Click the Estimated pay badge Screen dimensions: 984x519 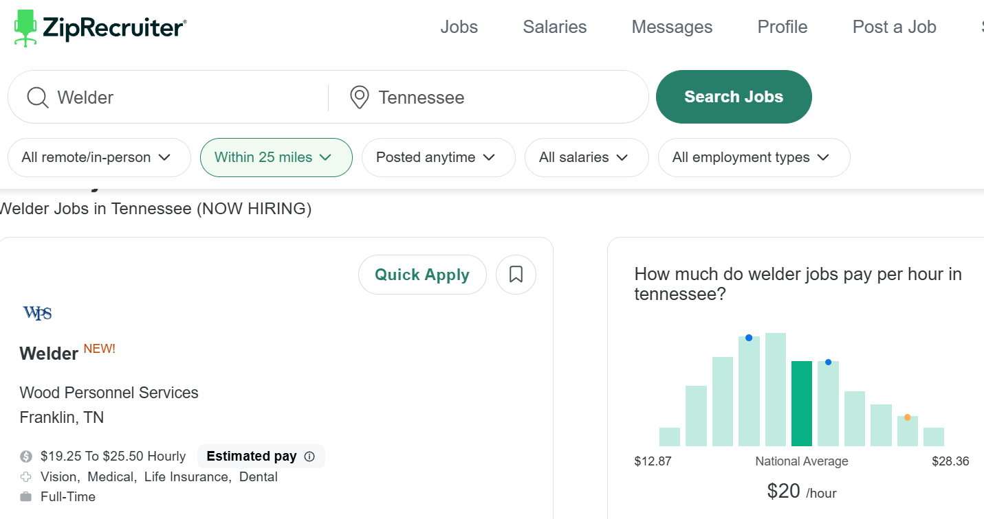[261, 457]
